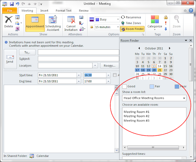
Task: Minimize the ribbon with the caret icon
Action: tap(185, 11)
